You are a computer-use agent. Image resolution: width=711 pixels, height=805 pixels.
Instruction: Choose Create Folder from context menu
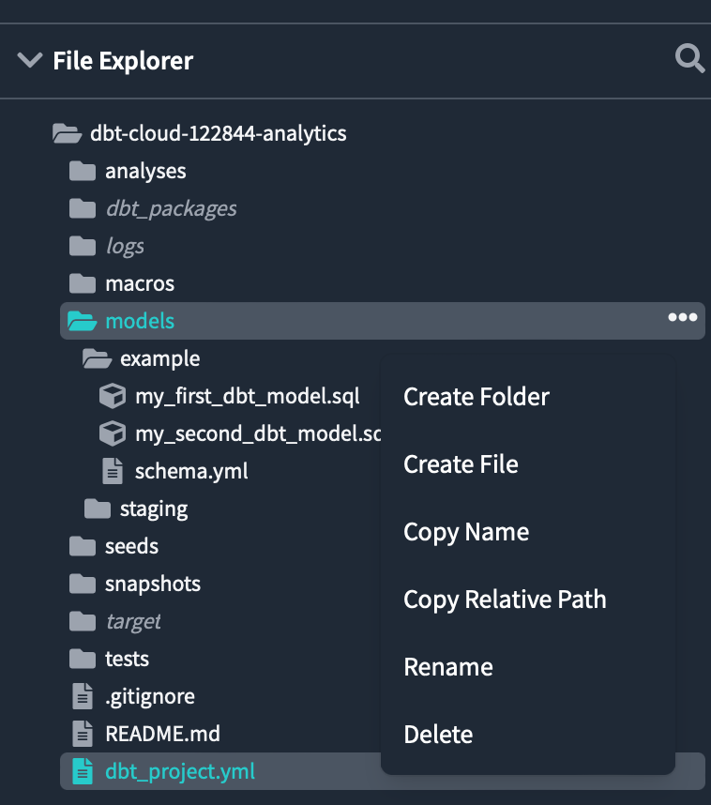coord(476,397)
